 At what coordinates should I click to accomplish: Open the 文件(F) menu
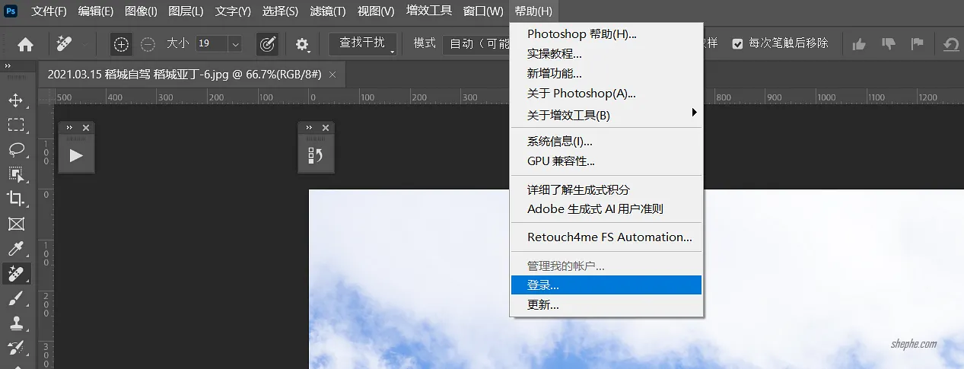tap(49, 11)
